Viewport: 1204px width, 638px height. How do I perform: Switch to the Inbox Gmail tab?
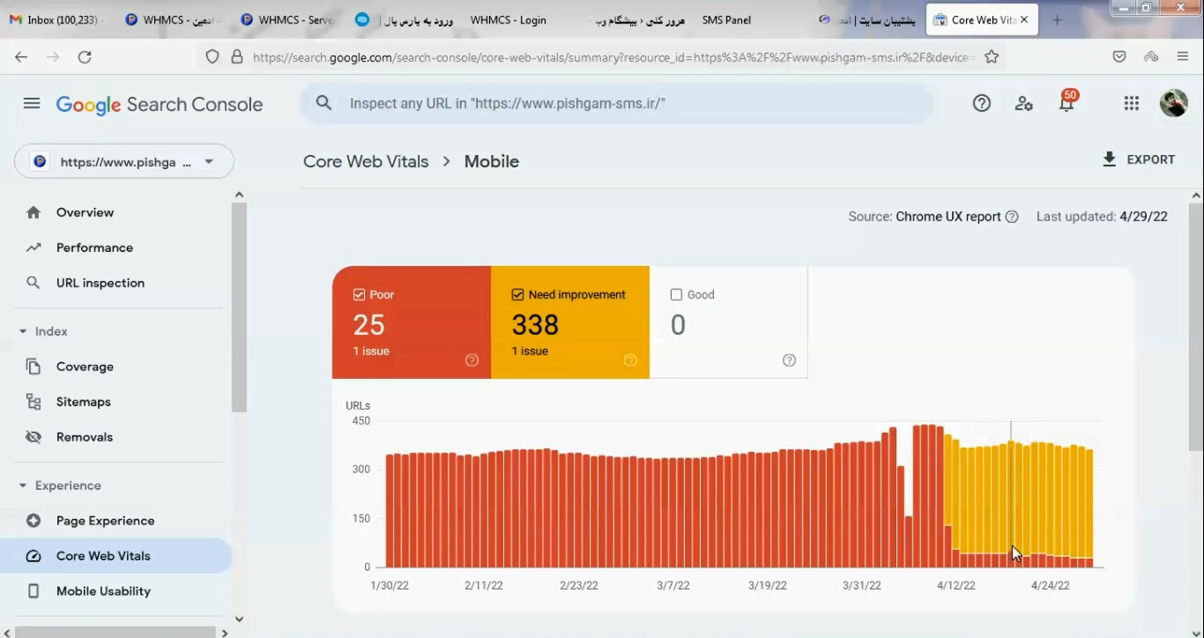(55, 19)
